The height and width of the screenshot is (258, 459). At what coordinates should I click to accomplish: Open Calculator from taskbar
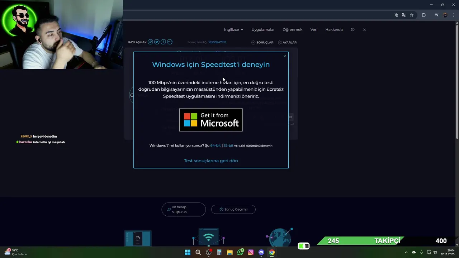pyautogui.click(x=219, y=252)
